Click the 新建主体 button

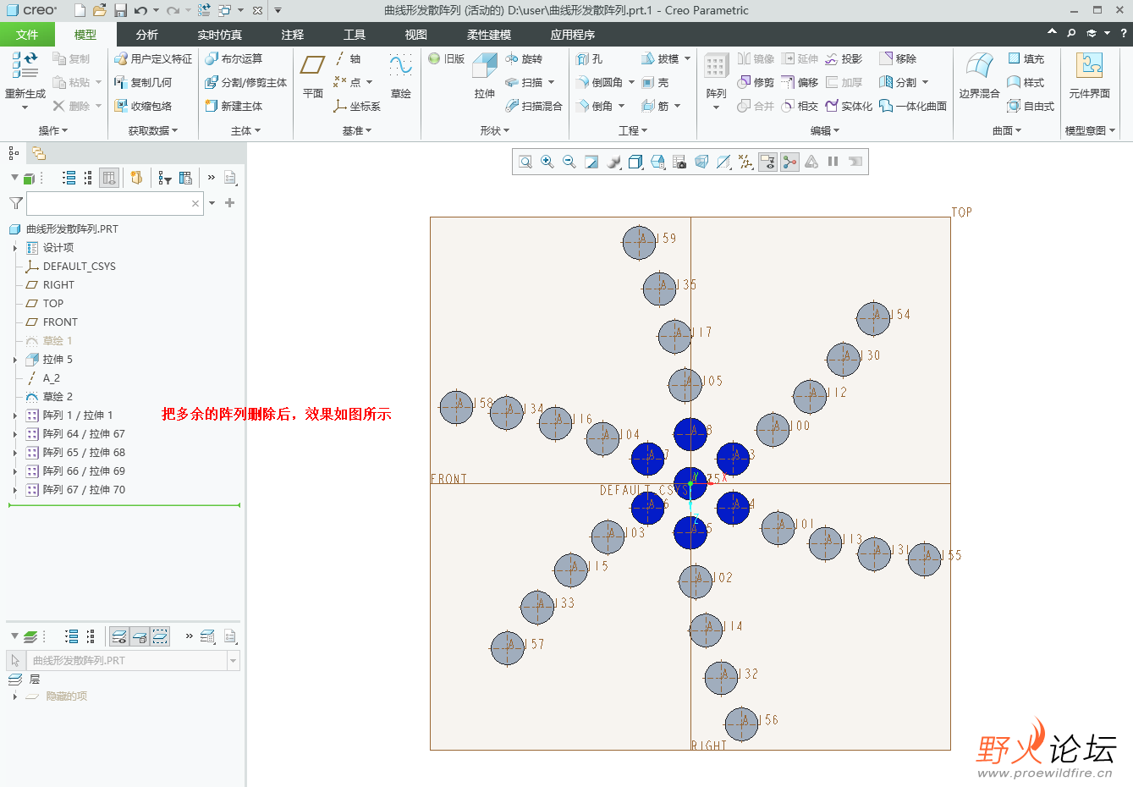pyautogui.click(x=234, y=106)
